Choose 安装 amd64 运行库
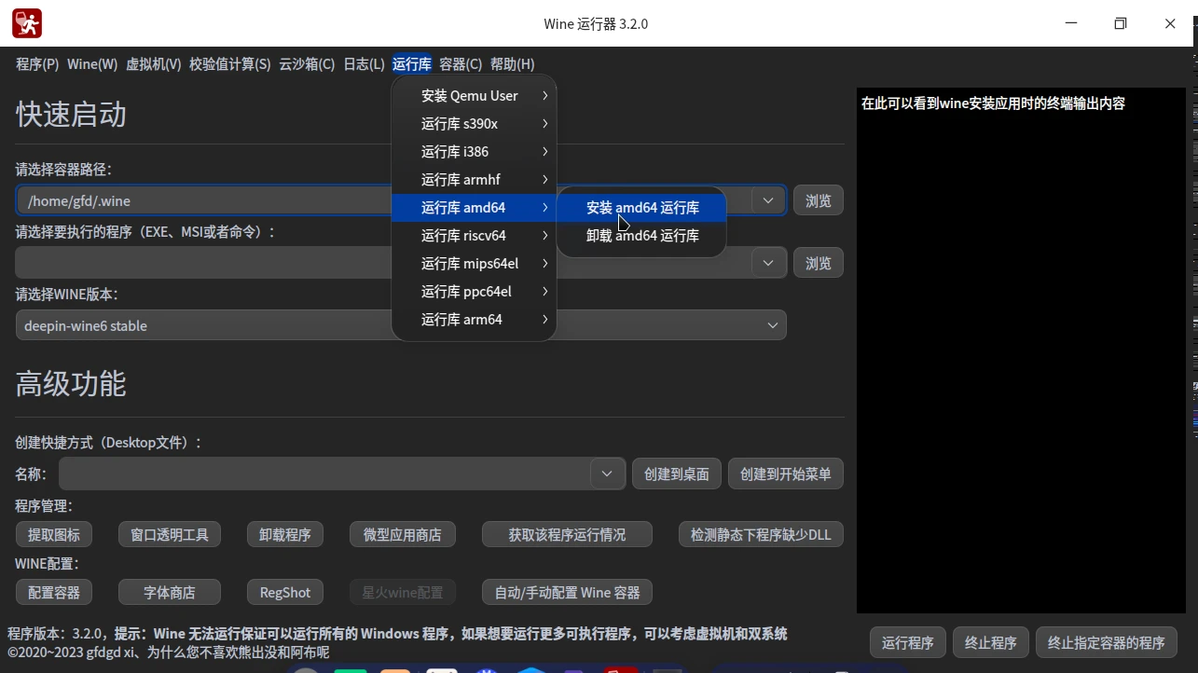The width and height of the screenshot is (1198, 673). click(641, 208)
